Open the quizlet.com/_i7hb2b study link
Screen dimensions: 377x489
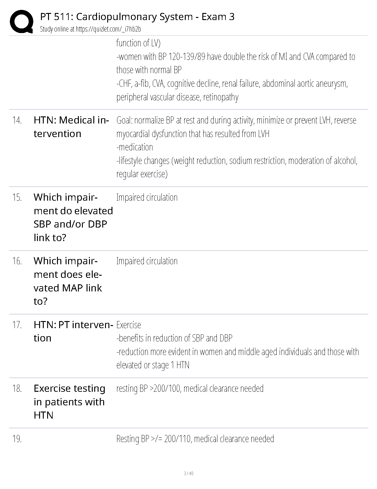[x=91, y=29]
